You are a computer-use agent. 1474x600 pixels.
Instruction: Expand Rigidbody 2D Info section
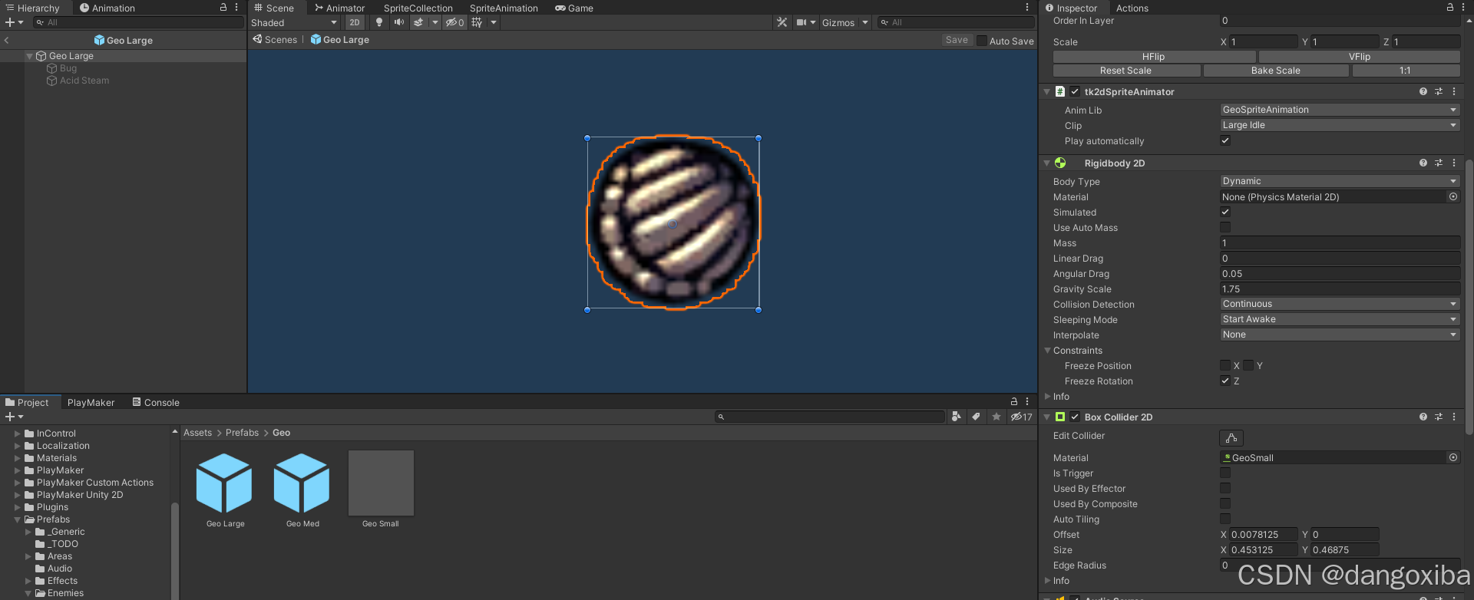click(1047, 397)
